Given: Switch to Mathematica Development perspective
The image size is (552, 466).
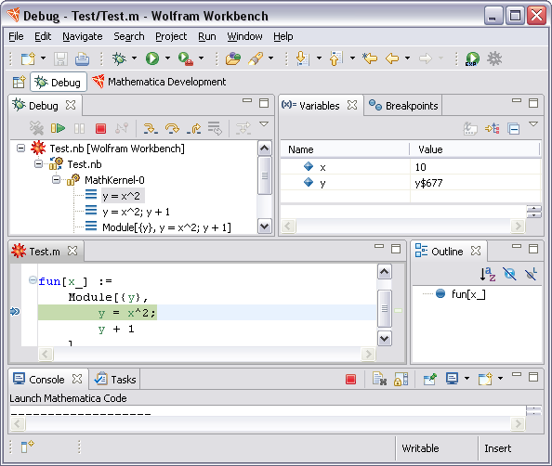Looking at the screenshot, I should 159,82.
